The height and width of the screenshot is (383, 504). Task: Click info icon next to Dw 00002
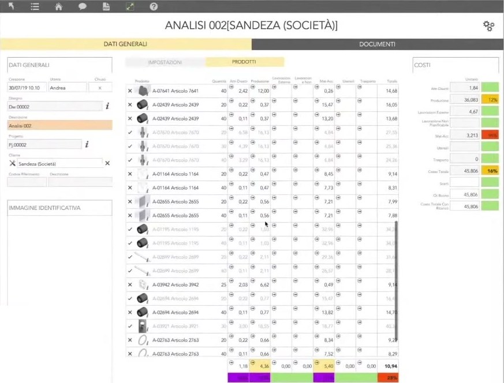107,106
